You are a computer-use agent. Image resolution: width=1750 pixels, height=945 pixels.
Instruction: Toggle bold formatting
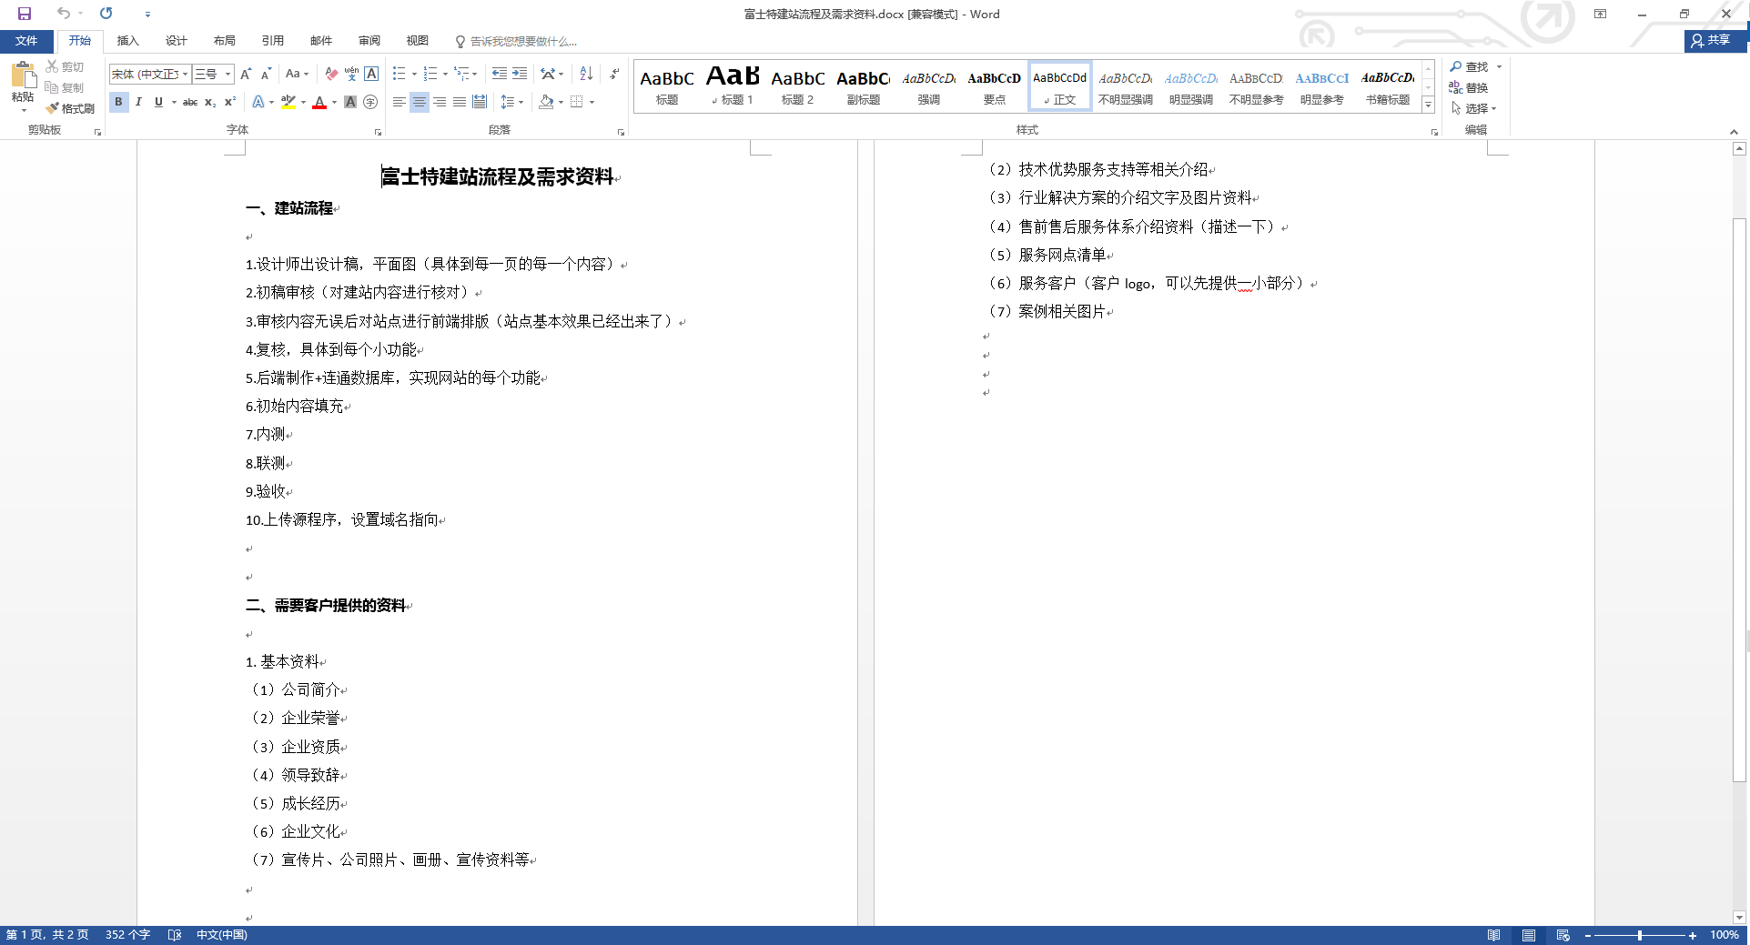click(x=118, y=102)
